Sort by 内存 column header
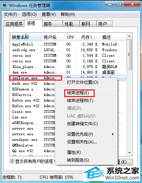 tap(88, 37)
